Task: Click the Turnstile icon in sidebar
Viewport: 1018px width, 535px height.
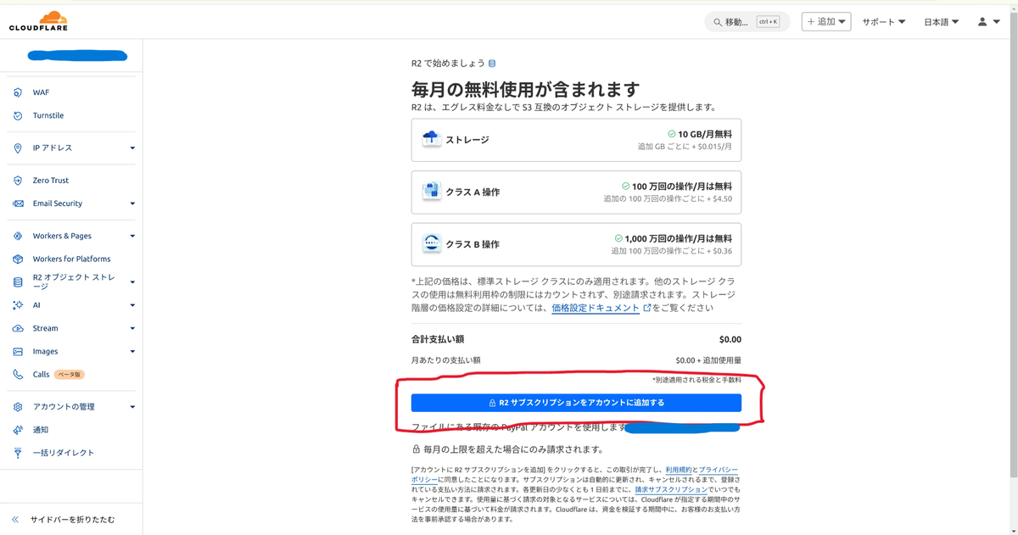Action: point(18,115)
